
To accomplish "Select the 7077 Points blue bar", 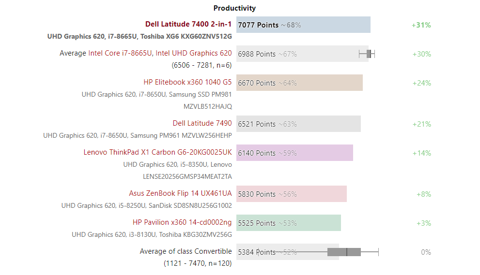I will click(303, 25).
